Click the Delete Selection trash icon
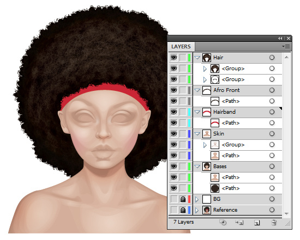This screenshot has height=240, width=300. pyautogui.click(x=274, y=223)
